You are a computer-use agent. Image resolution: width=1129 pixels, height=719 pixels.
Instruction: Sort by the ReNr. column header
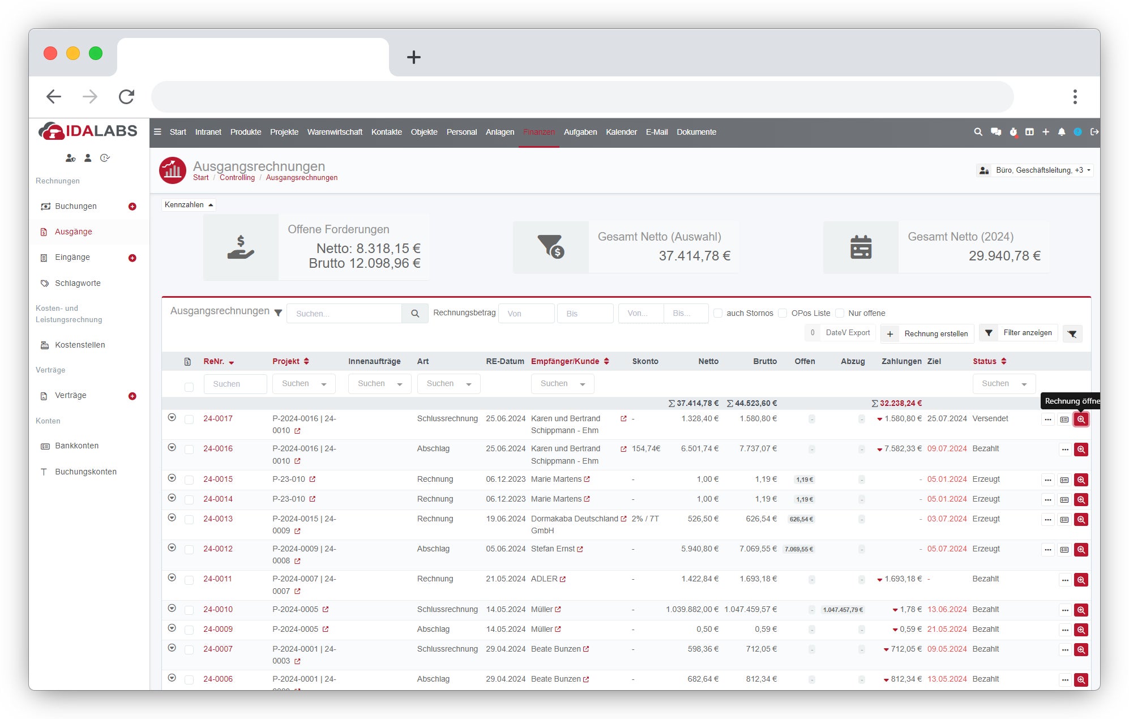tap(219, 362)
